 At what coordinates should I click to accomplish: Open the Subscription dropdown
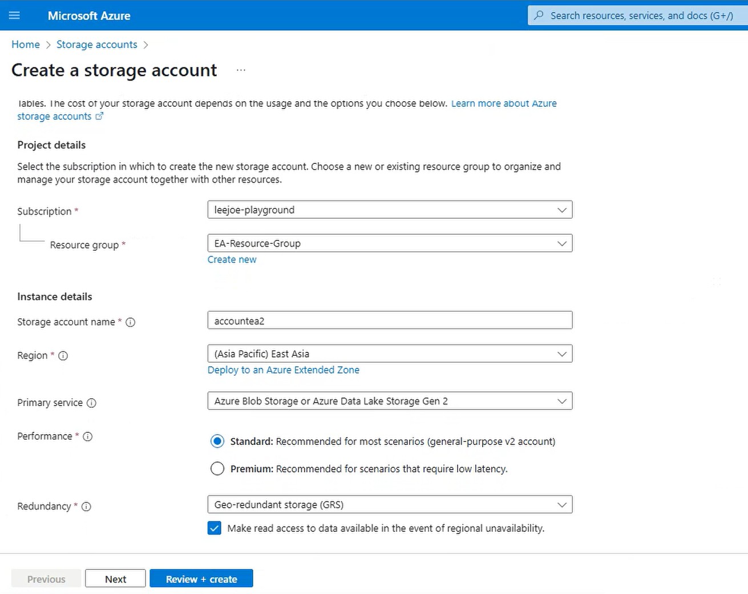390,210
